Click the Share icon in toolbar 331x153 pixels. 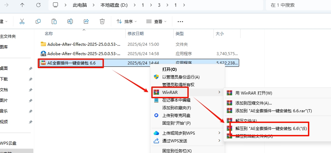coord(86,21)
